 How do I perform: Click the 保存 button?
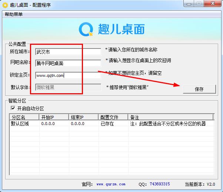[199, 89]
